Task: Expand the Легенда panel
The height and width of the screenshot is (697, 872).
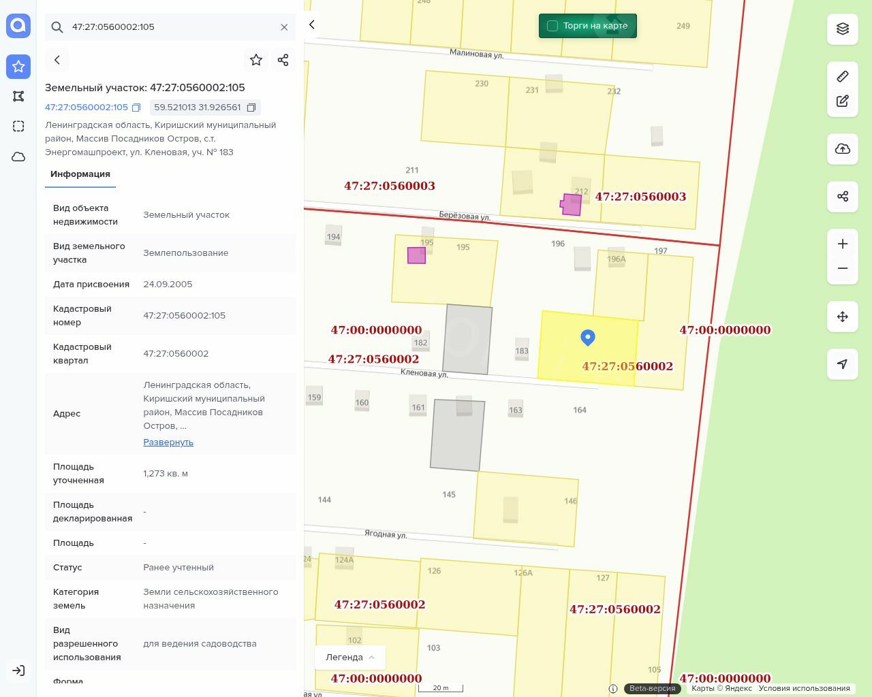Action: [x=350, y=657]
